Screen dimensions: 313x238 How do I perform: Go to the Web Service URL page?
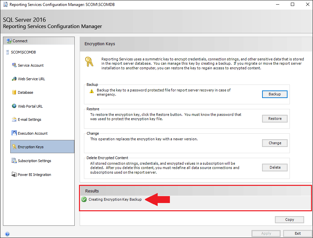click(x=31, y=79)
